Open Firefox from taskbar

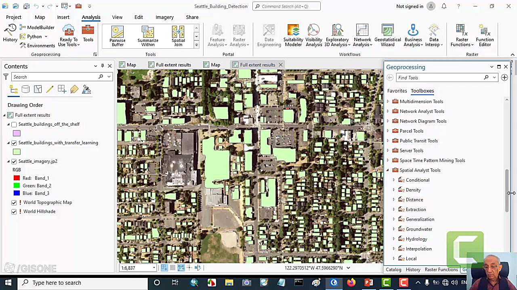[x=351, y=283]
